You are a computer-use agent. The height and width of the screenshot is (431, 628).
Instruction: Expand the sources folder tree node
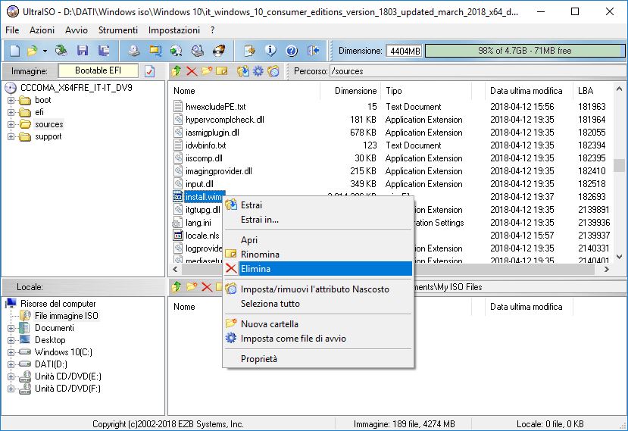pos(11,124)
